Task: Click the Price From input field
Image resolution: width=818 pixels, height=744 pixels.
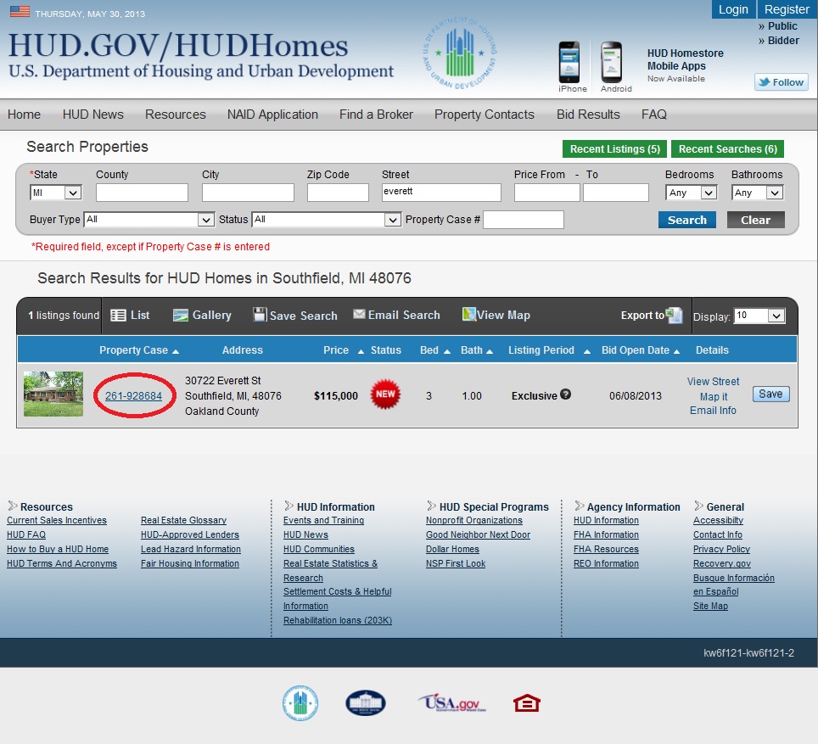Action: (x=546, y=193)
